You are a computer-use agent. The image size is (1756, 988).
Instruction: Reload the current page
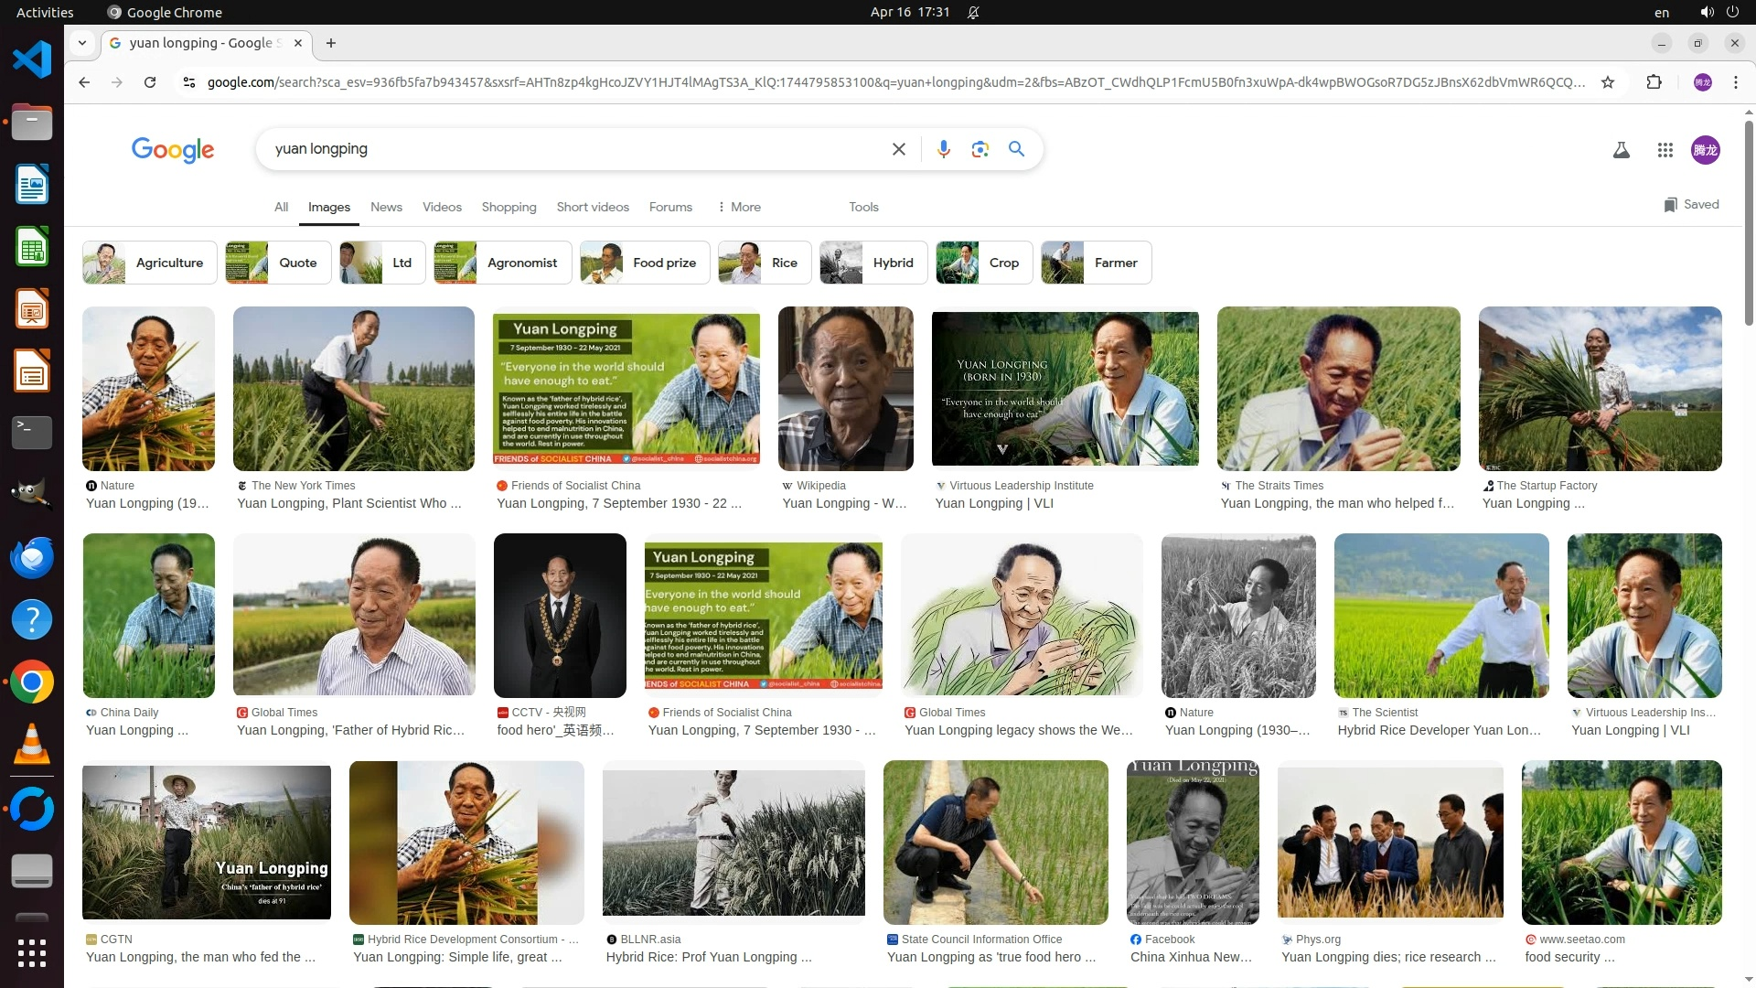pyautogui.click(x=150, y=82)
